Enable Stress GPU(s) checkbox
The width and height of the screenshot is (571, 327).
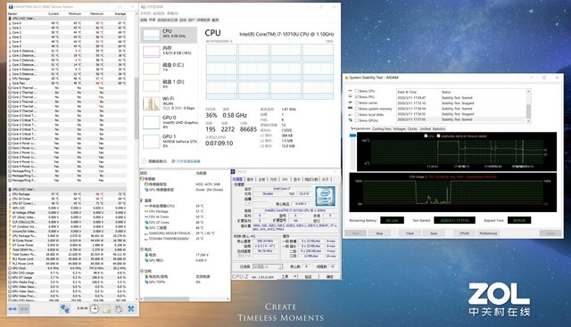coord(357,120)
